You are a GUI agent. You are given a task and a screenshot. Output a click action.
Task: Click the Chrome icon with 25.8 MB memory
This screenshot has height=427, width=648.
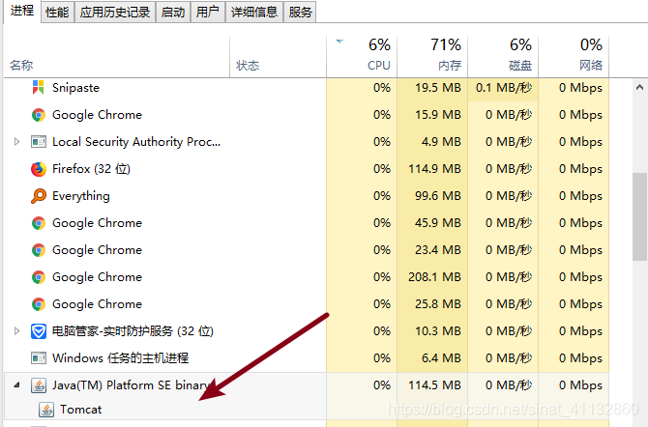[x=39, y=304]
